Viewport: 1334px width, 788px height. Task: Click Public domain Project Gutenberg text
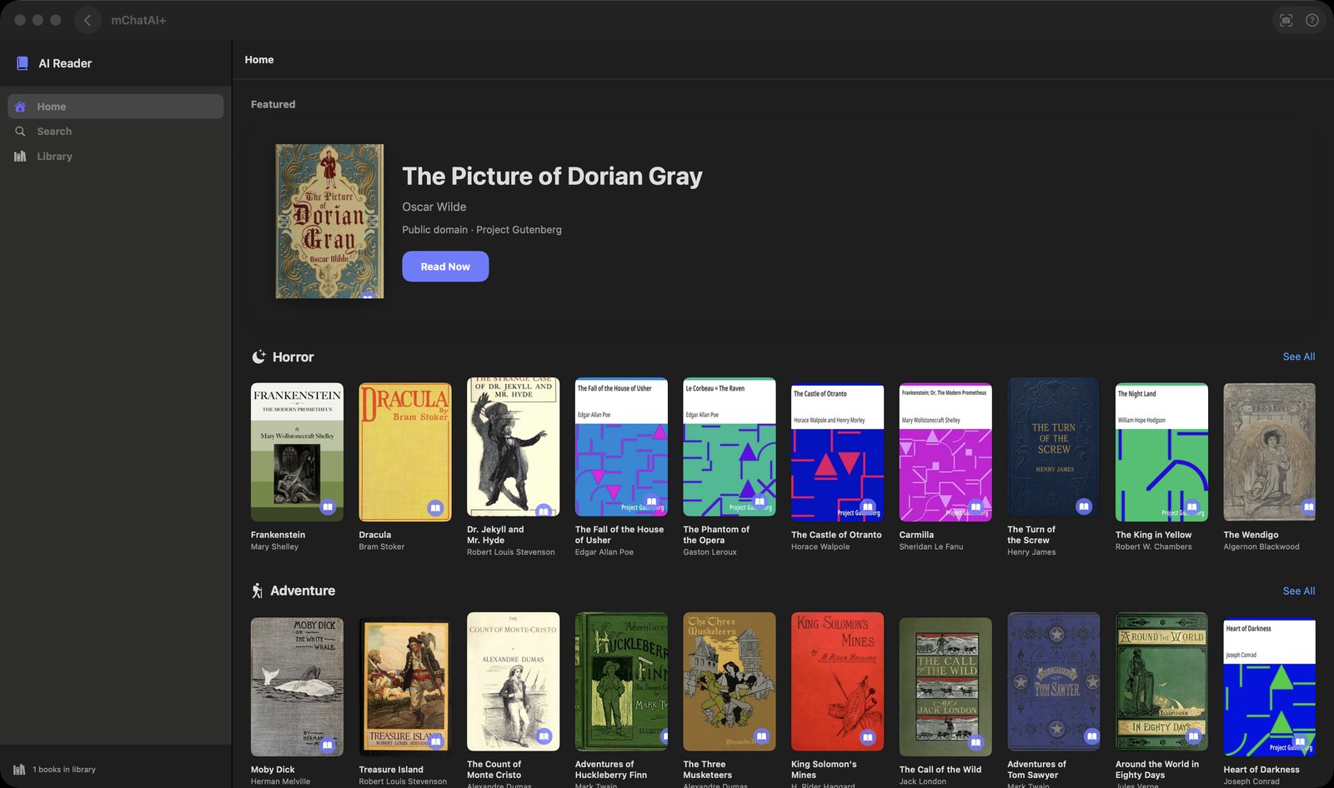pos(482,230)
